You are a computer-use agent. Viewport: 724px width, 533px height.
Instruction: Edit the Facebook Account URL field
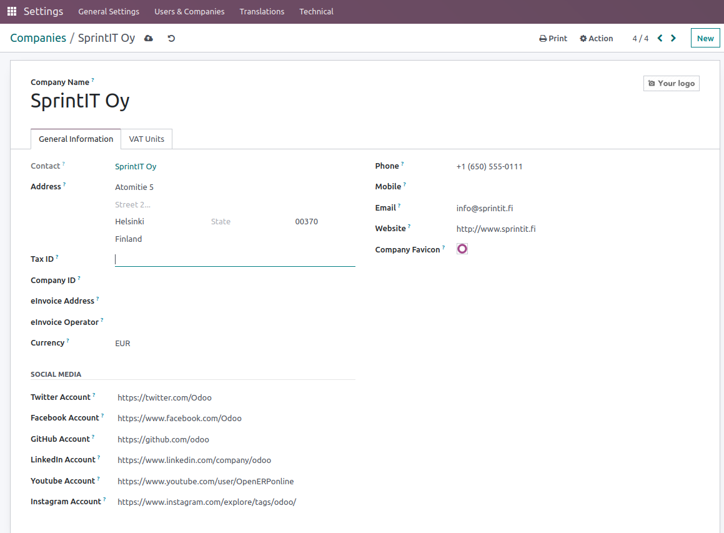pyautogui.click(x=236, y=419)
